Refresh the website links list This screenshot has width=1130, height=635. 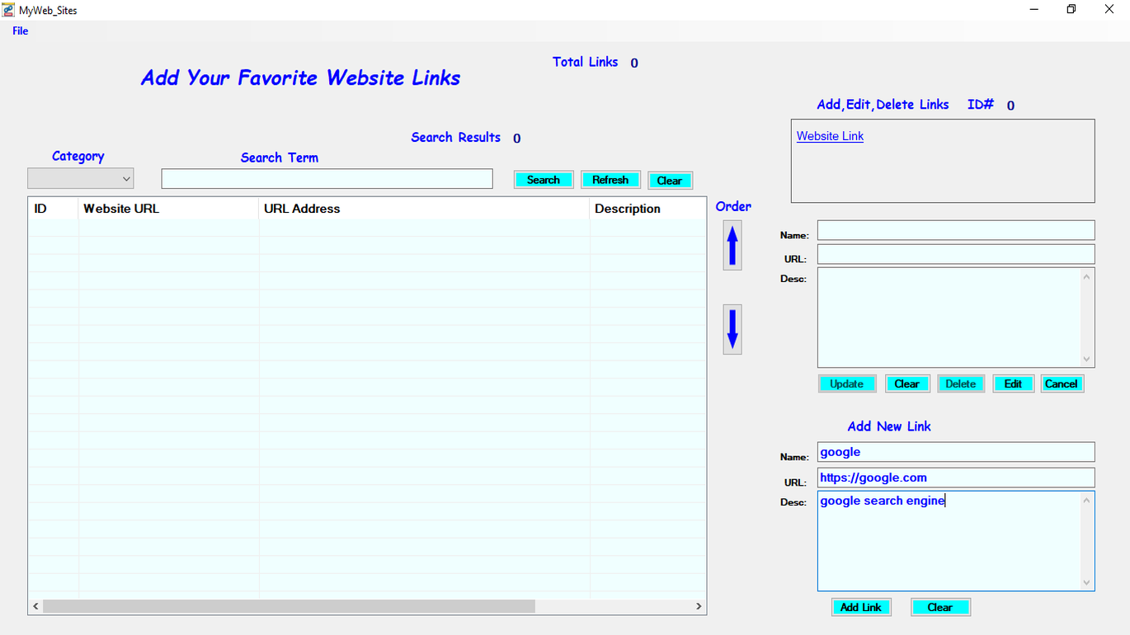(x=610, y=179)
